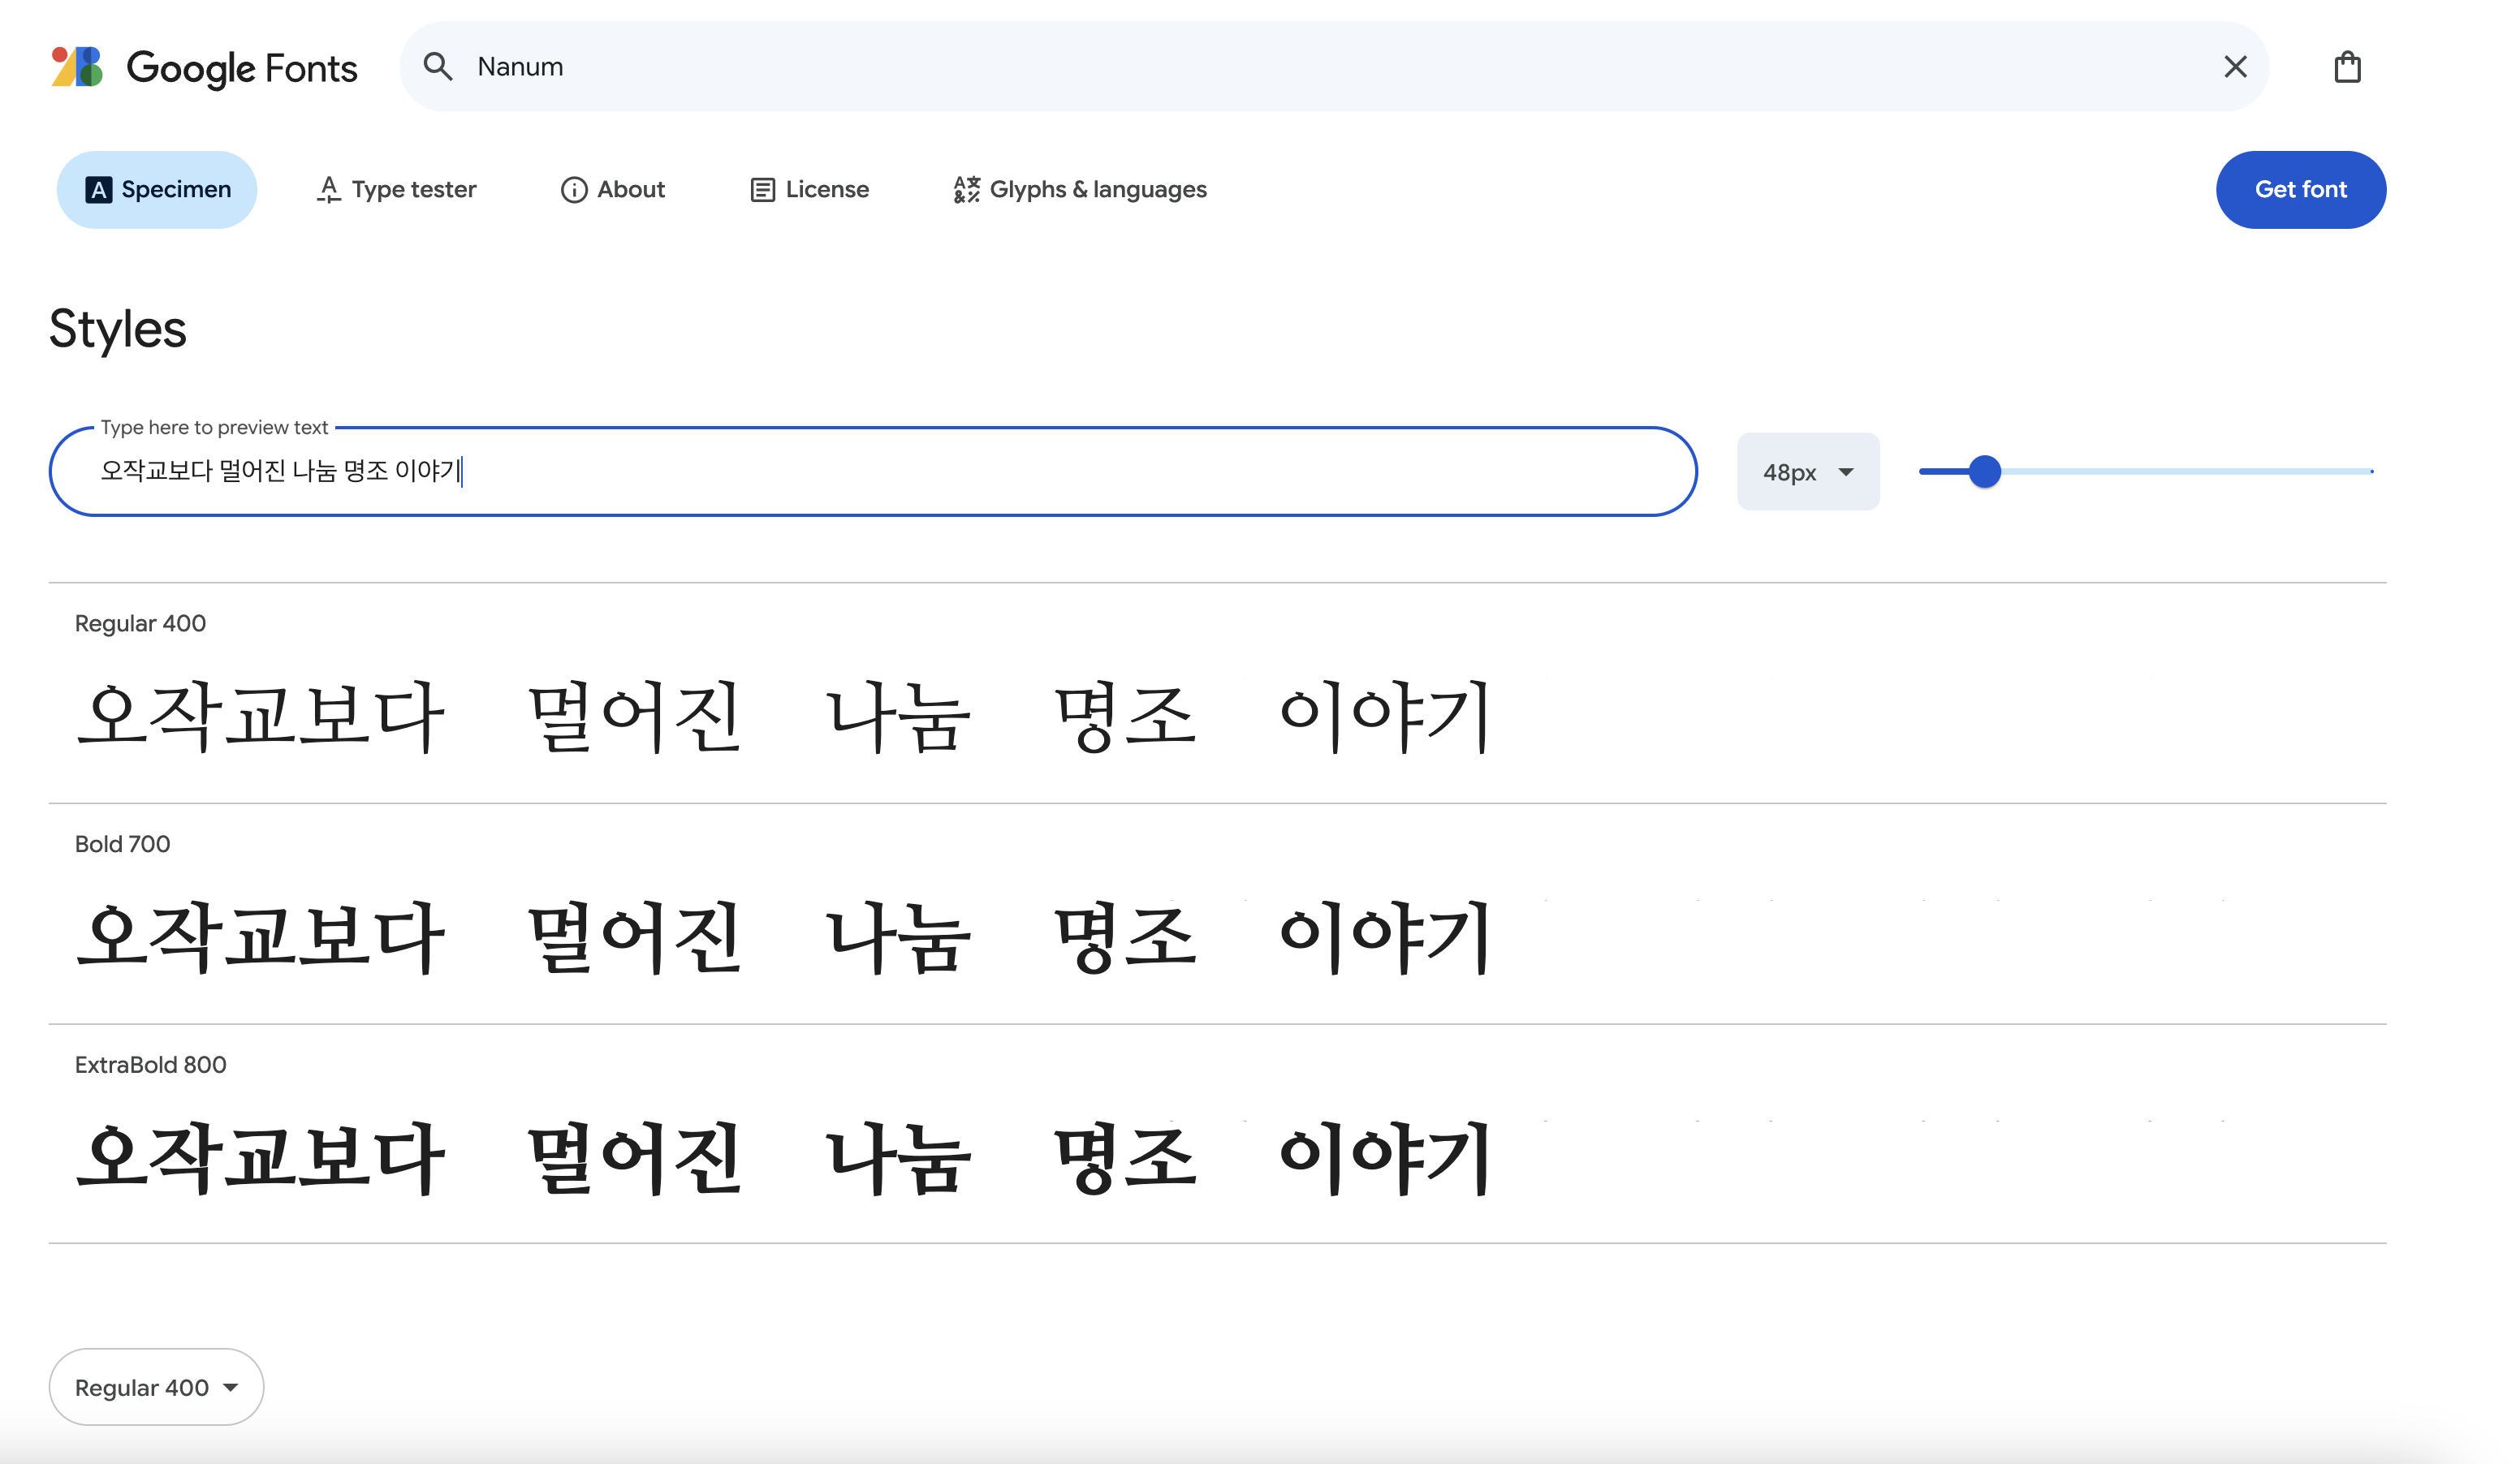This screenshot has width=2520, height=1464.
Task: Click the License document icon
Action: click(x=762, y=190)
